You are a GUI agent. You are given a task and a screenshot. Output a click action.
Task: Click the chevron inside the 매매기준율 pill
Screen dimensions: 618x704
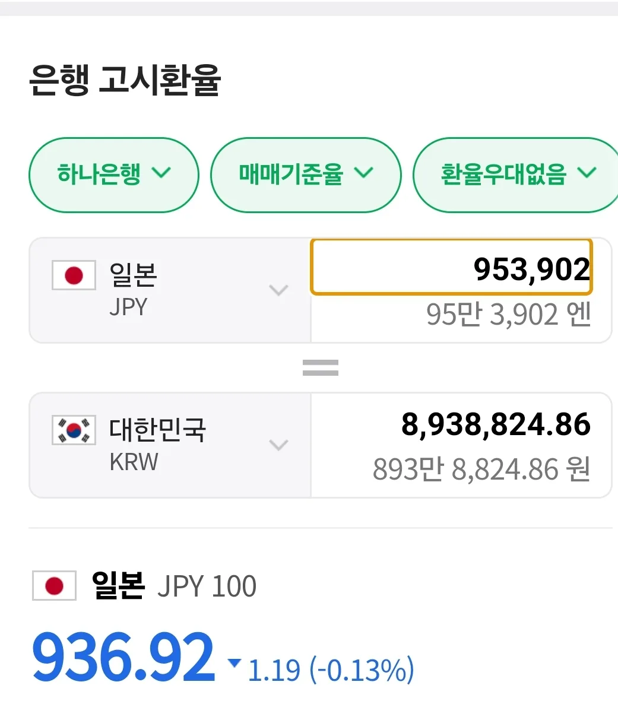pos(364,172)
